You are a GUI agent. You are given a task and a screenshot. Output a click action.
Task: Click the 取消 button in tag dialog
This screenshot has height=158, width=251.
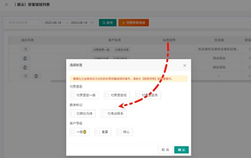click(165, 150)
